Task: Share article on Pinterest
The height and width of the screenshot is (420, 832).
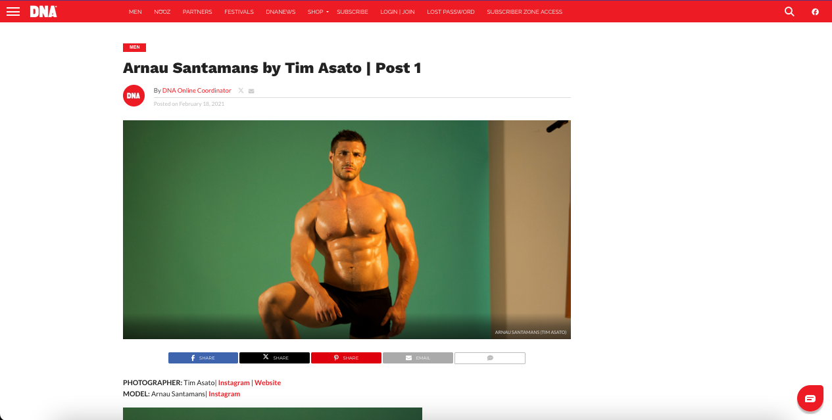Action: click(346, 358)
